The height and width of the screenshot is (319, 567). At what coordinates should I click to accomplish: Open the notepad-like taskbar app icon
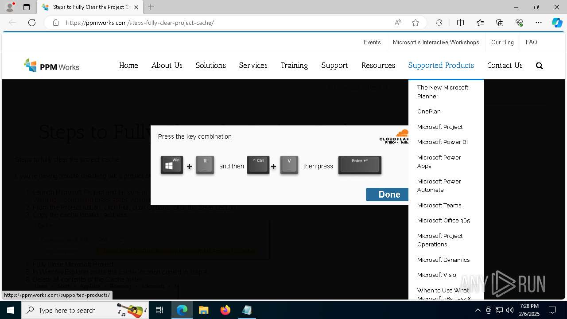coord(247,310)
